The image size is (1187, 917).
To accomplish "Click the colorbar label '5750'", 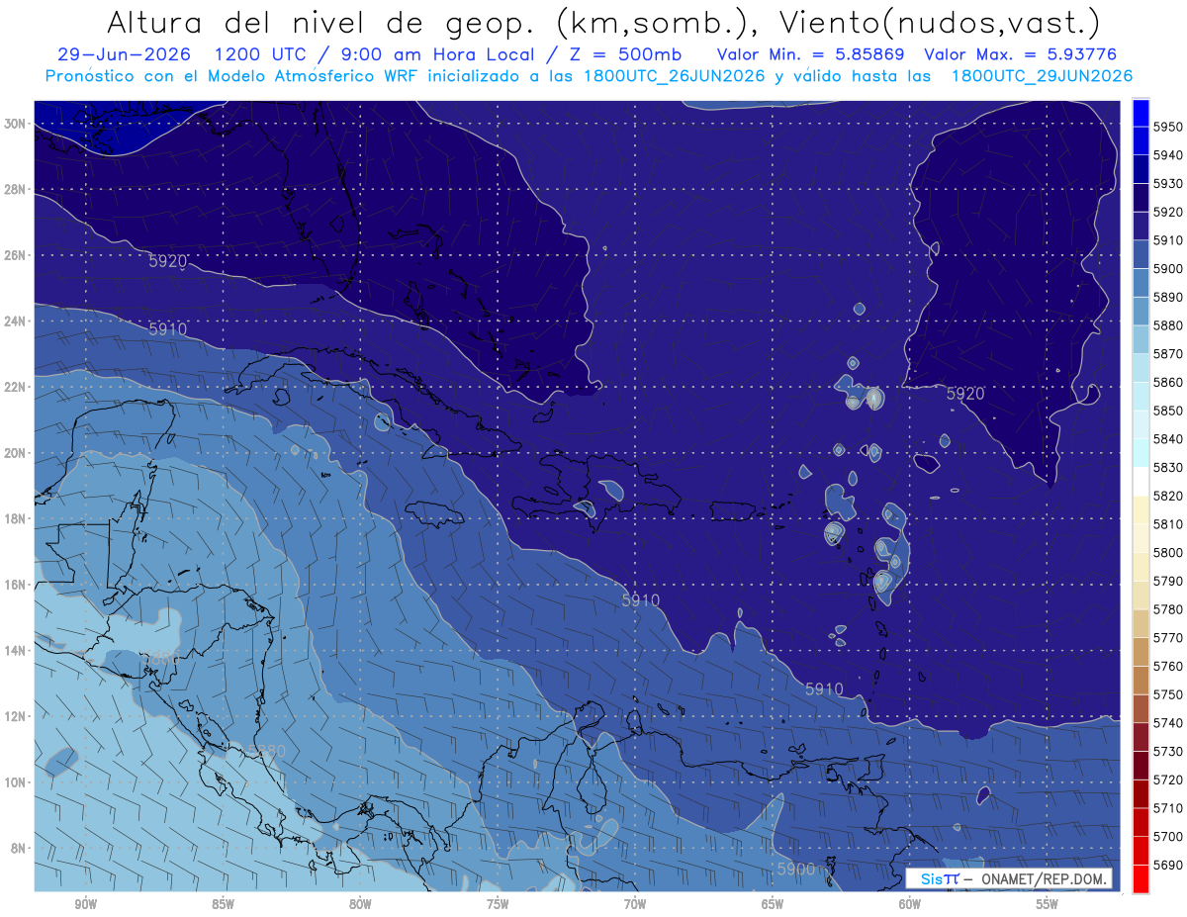I will click(x=1167, y=694).
